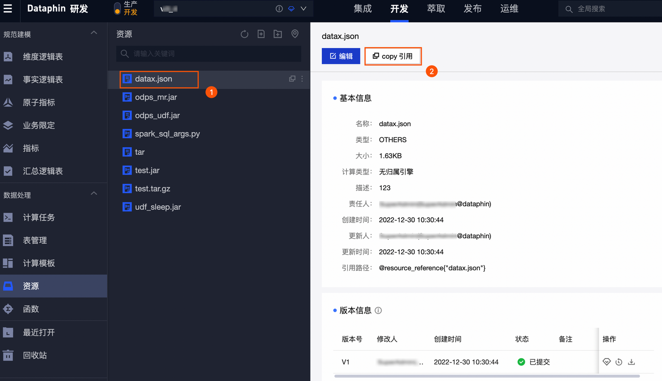Viewport: 662px width, 381px height.
Task: Create a new resource file
Action: pos(261,34)
